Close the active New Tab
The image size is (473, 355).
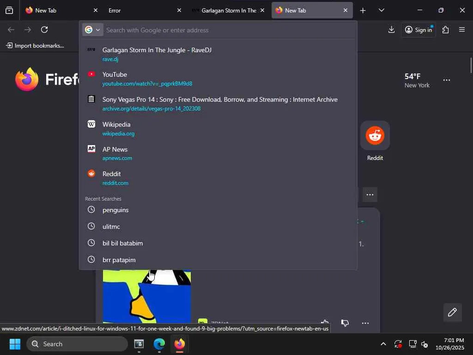click(x=346, y=10)
